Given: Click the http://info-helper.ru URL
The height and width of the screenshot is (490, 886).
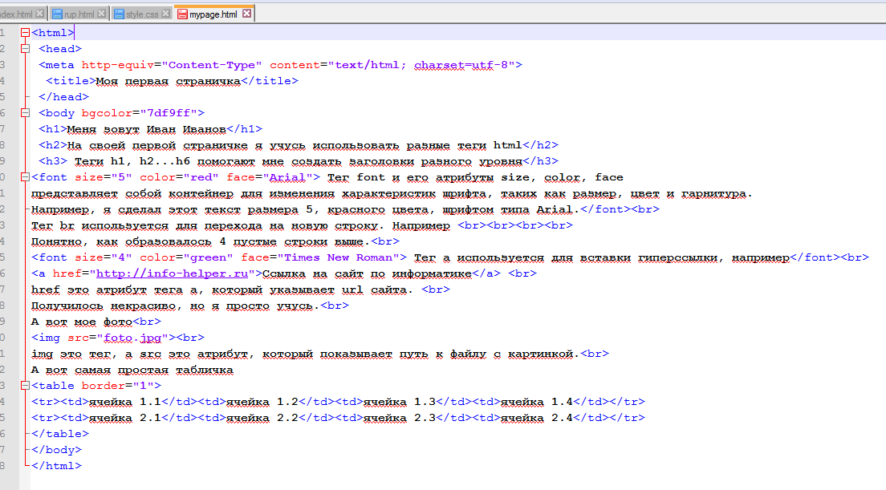Looking at the screenshot, I should click(172, 273).
